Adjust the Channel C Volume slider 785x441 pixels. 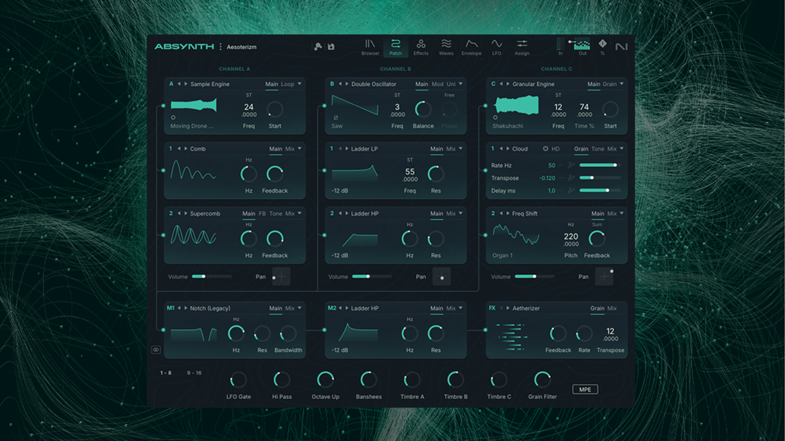tap(534, 276)
